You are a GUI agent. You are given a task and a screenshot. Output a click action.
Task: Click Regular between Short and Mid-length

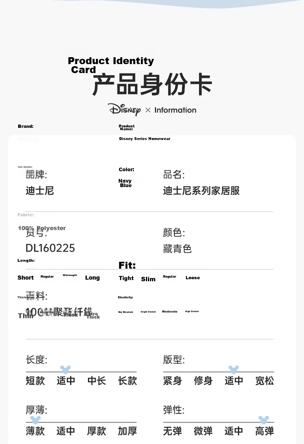click(x=47, y=276)
